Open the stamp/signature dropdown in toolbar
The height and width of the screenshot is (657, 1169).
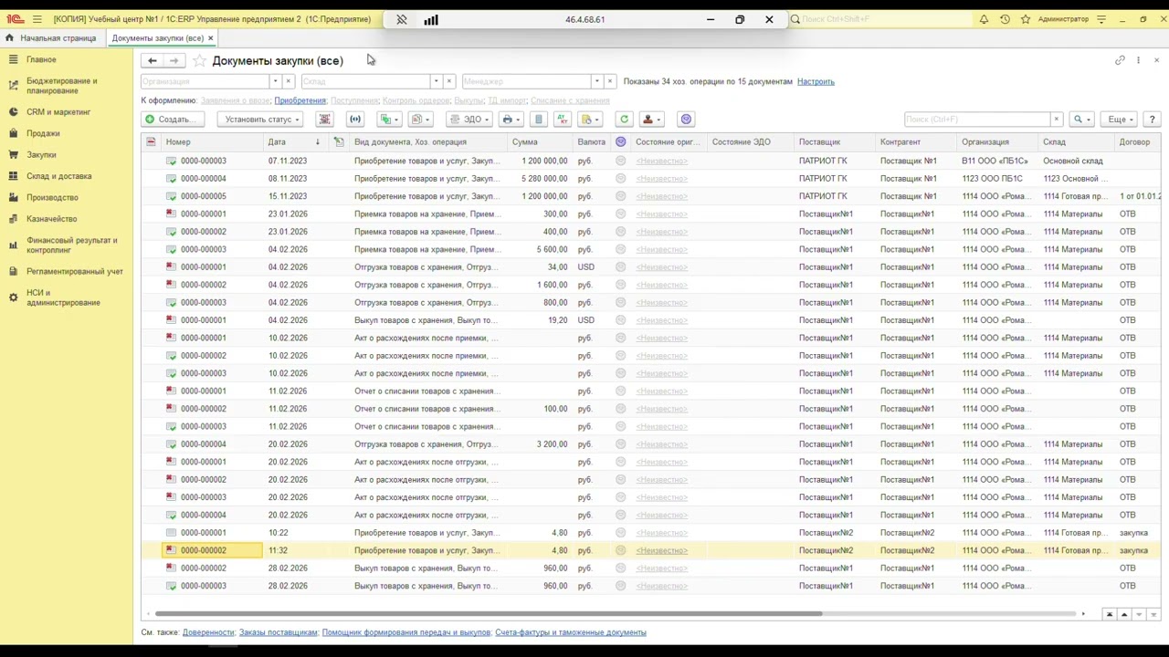point(651,120)
